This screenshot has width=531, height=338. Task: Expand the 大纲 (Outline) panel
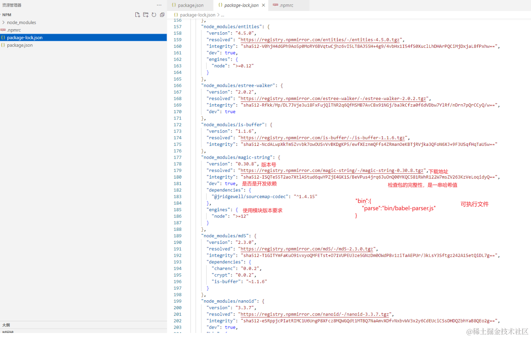(6, 325)
